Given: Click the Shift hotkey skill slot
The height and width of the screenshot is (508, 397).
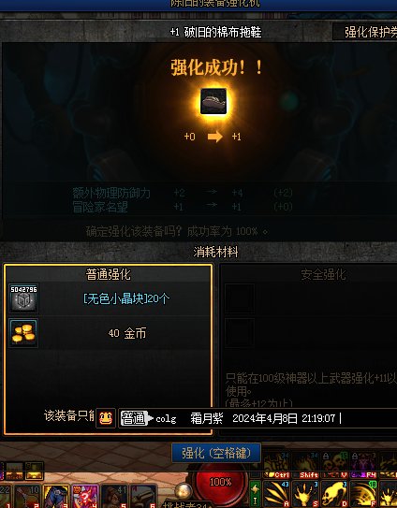Looking at the screenshot, I should coord(305,465).
